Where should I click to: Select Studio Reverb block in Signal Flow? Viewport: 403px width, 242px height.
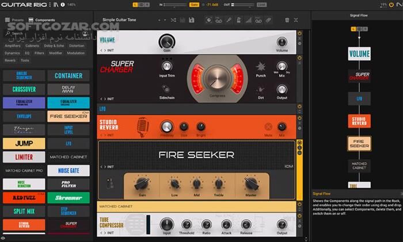click(x=359, y=121)
